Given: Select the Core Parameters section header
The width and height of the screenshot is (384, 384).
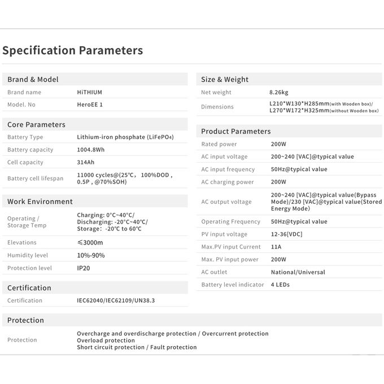Looking at the screenshot, I should [36, 125].
